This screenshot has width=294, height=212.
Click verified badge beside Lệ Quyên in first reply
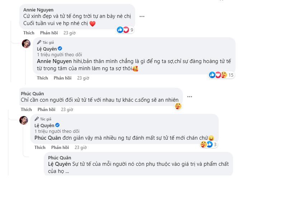(60, 49)
